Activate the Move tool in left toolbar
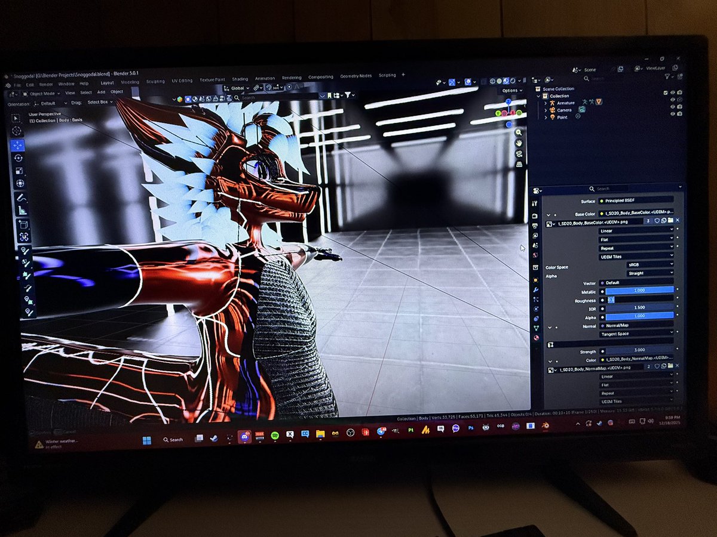717x537 pixels. point(17,146)
